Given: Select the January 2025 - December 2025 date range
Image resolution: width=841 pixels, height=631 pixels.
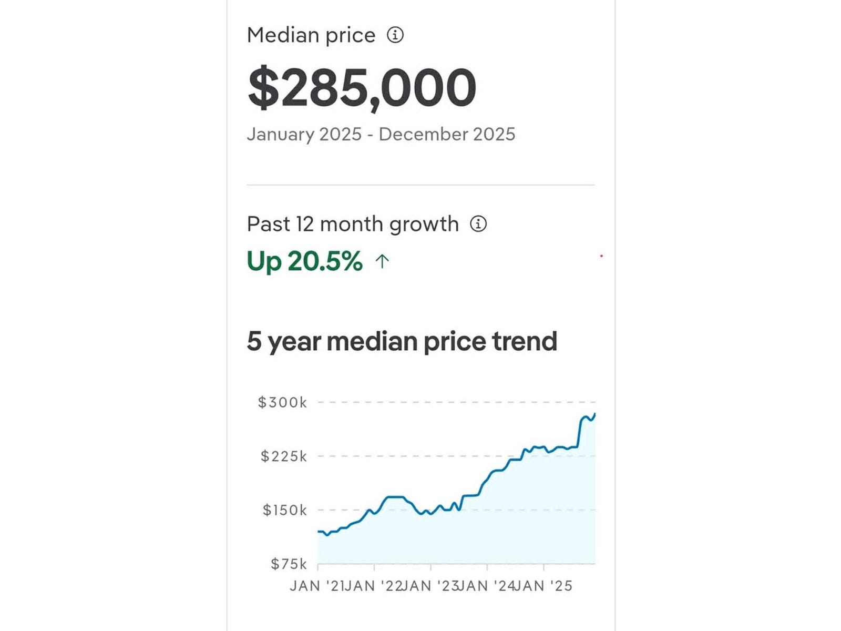Looking at the screenshot, I should [381, 134].
